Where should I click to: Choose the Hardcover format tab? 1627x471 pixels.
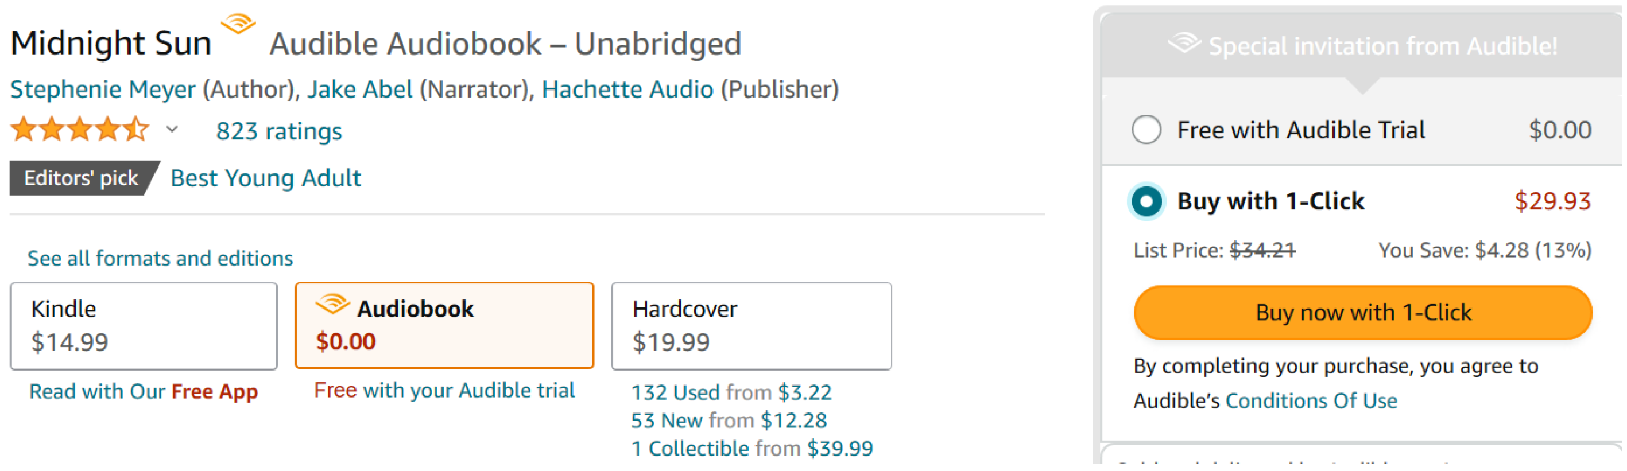[x=751, y=326]
